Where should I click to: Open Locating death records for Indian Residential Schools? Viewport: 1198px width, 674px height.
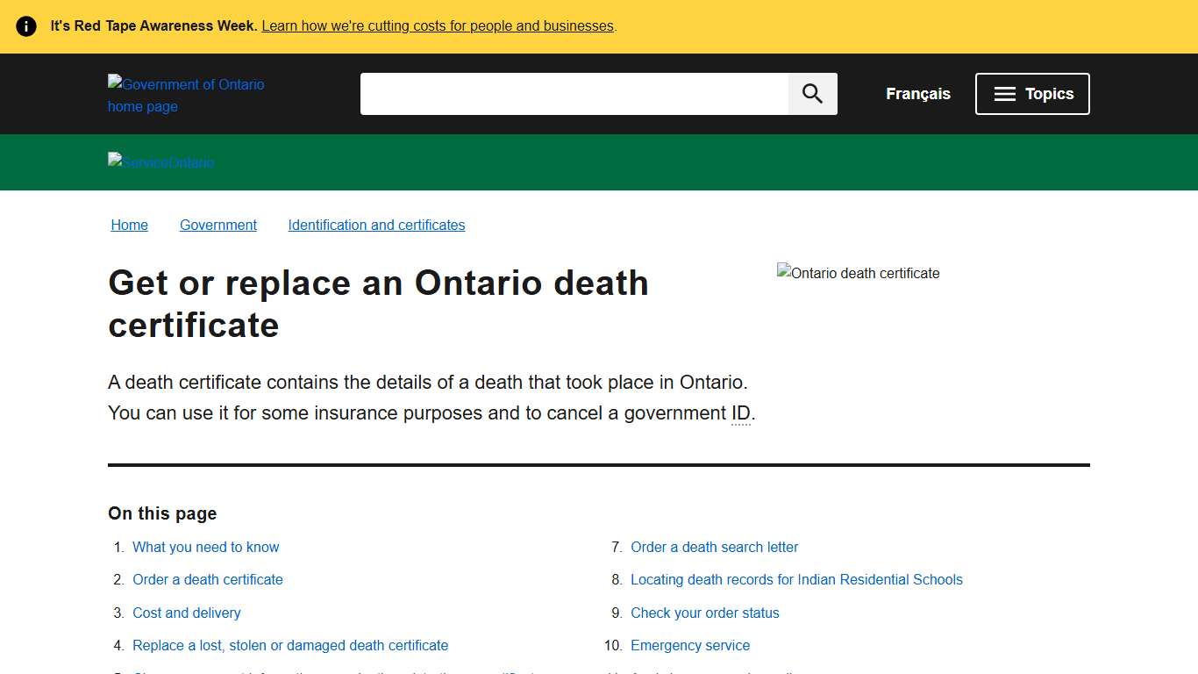[796, 579]
